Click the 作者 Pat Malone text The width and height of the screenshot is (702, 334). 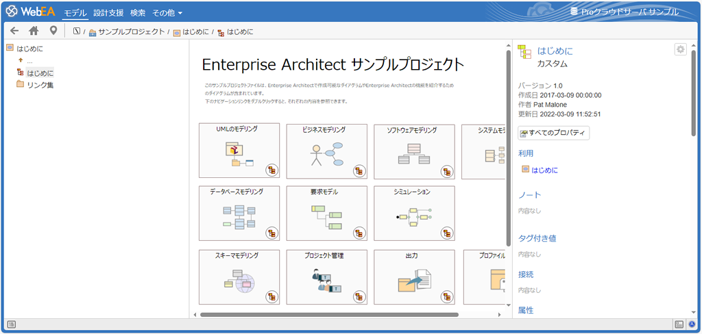(x=543, y=104)
